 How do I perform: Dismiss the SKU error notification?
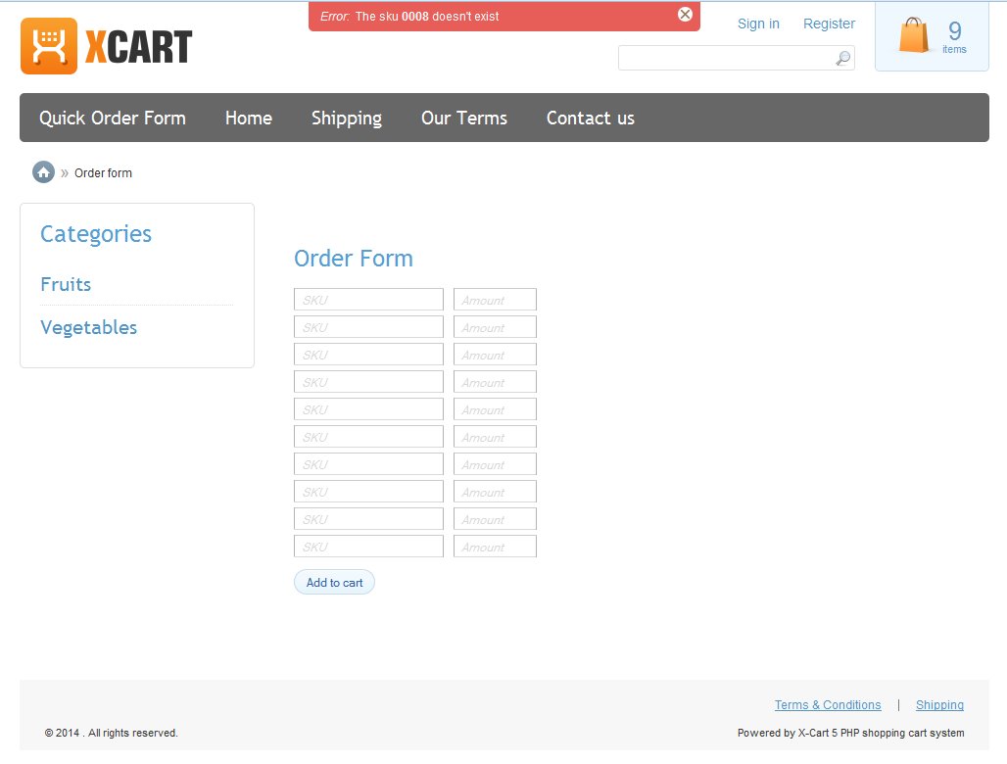(x=685, y=15)
